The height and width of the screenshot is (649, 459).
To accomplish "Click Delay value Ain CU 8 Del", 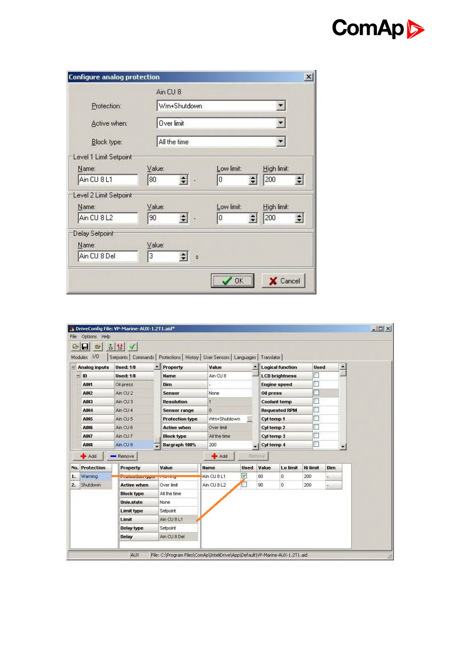I will [178, 536].
